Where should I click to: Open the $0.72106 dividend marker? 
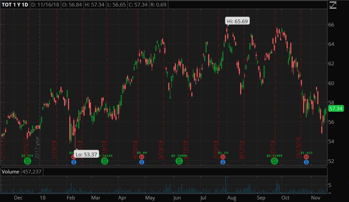click(104, 161)
